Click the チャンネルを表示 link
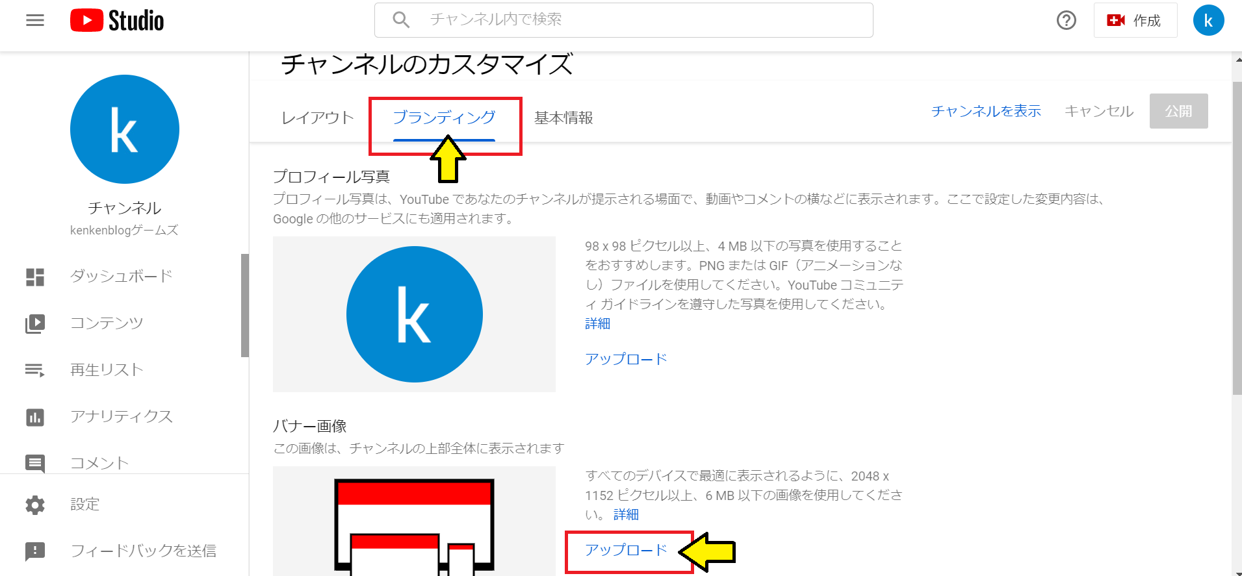Image resolution: width=1242 pixels, height=576 pixels. [x=986, y=111]
